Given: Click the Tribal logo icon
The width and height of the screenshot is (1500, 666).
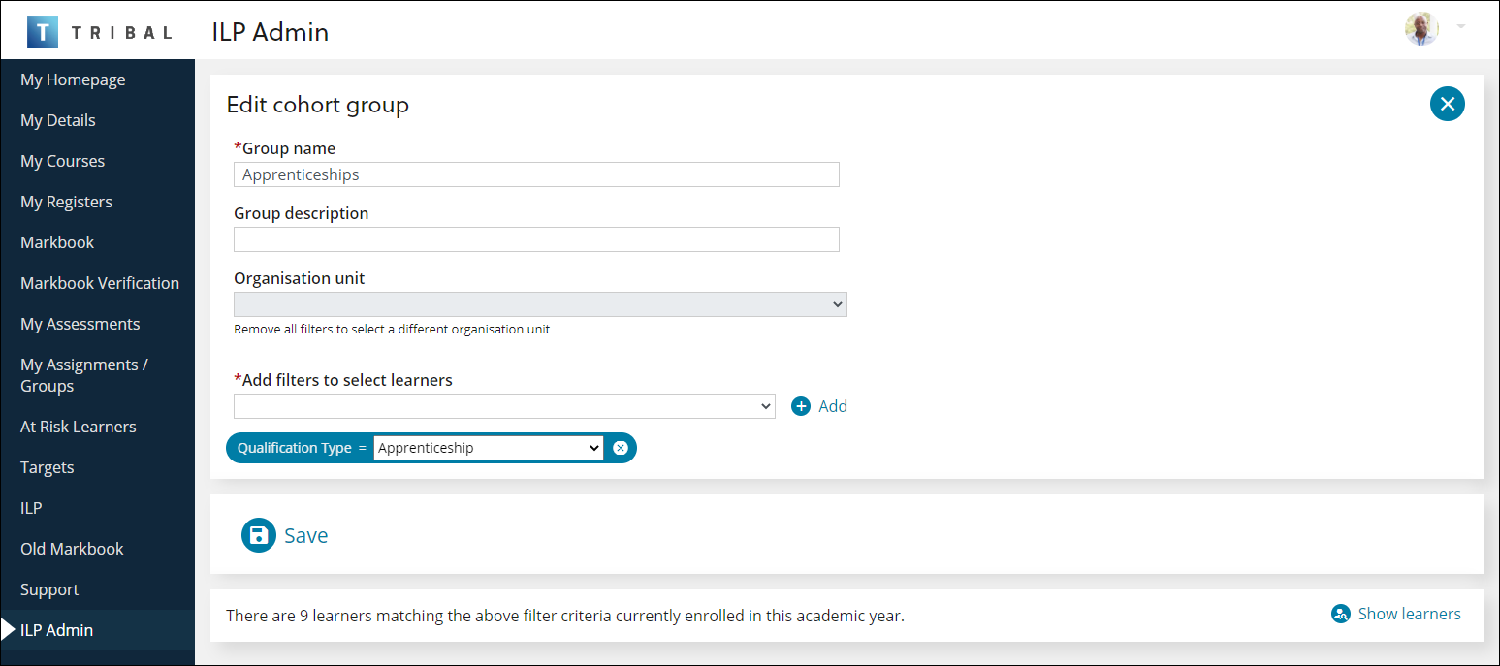Looking at the screenshot, I should pos(43,30).
